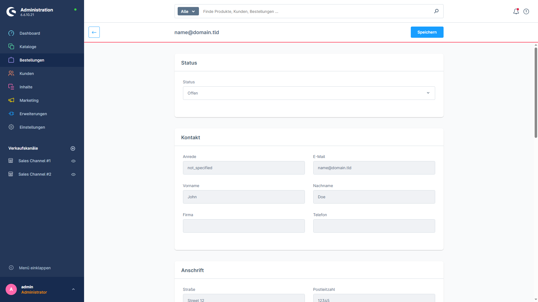Open the Dashboard gauge icon

11,33
